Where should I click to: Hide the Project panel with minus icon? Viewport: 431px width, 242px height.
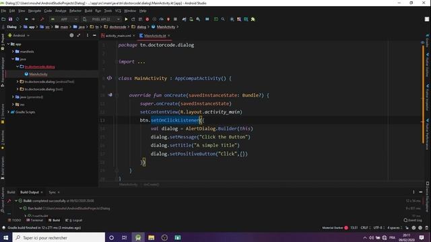click(x=94, y=36)
